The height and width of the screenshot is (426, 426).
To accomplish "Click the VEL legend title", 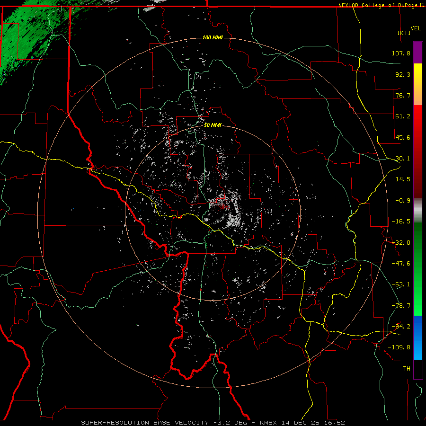I will (416, 28).
